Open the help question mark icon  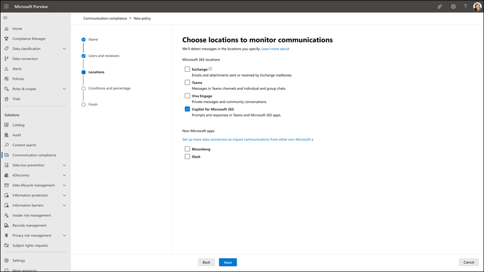pos(465,6)
